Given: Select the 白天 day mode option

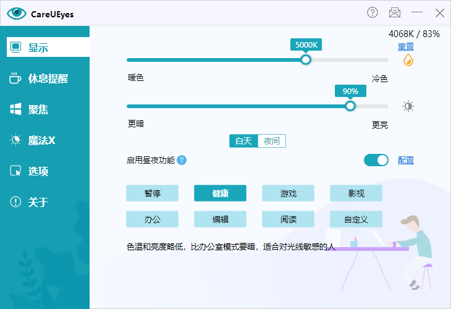Looking at the screenshot, I should (243, 141).
